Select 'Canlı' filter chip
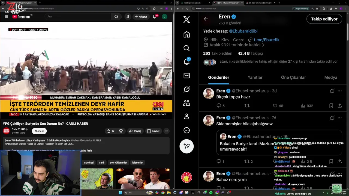Viewport: 349px width, 196px height. 102,163
